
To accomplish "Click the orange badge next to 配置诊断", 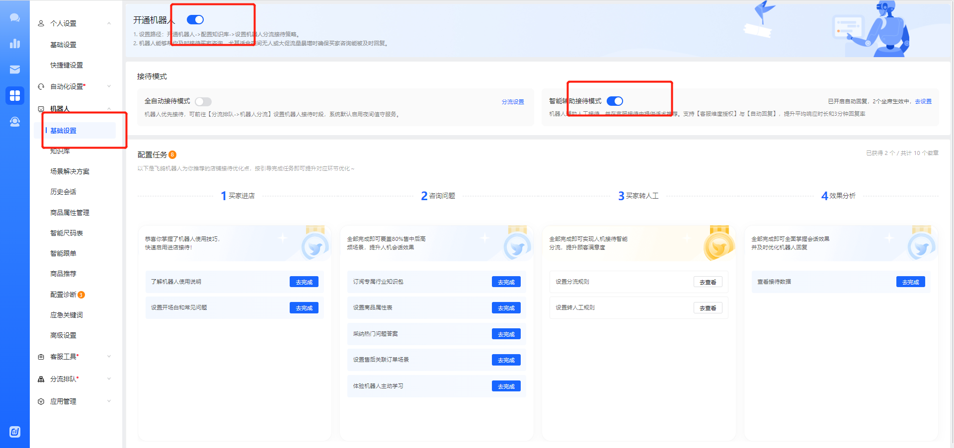I will point(81,295).
